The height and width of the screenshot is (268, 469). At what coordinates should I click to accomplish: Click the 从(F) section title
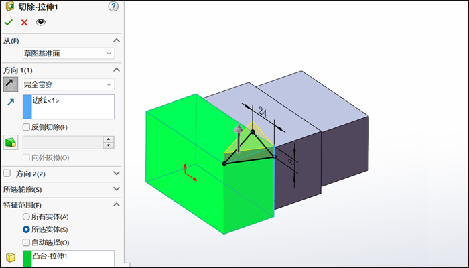pyautogui.click(x=11, y=41)
